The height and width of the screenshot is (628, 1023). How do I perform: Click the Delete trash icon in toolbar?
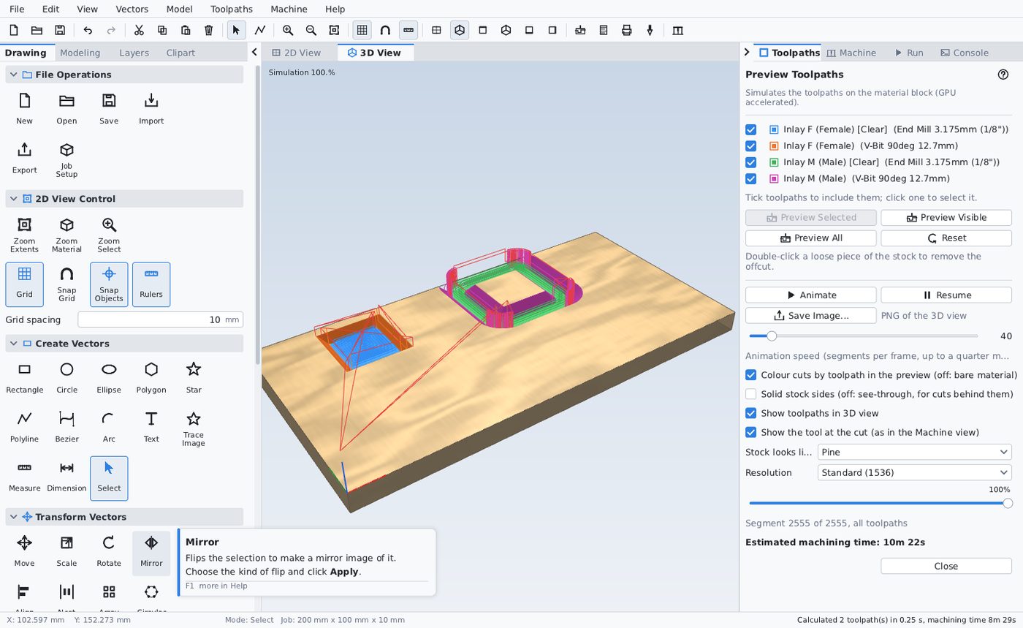(209, 30)
